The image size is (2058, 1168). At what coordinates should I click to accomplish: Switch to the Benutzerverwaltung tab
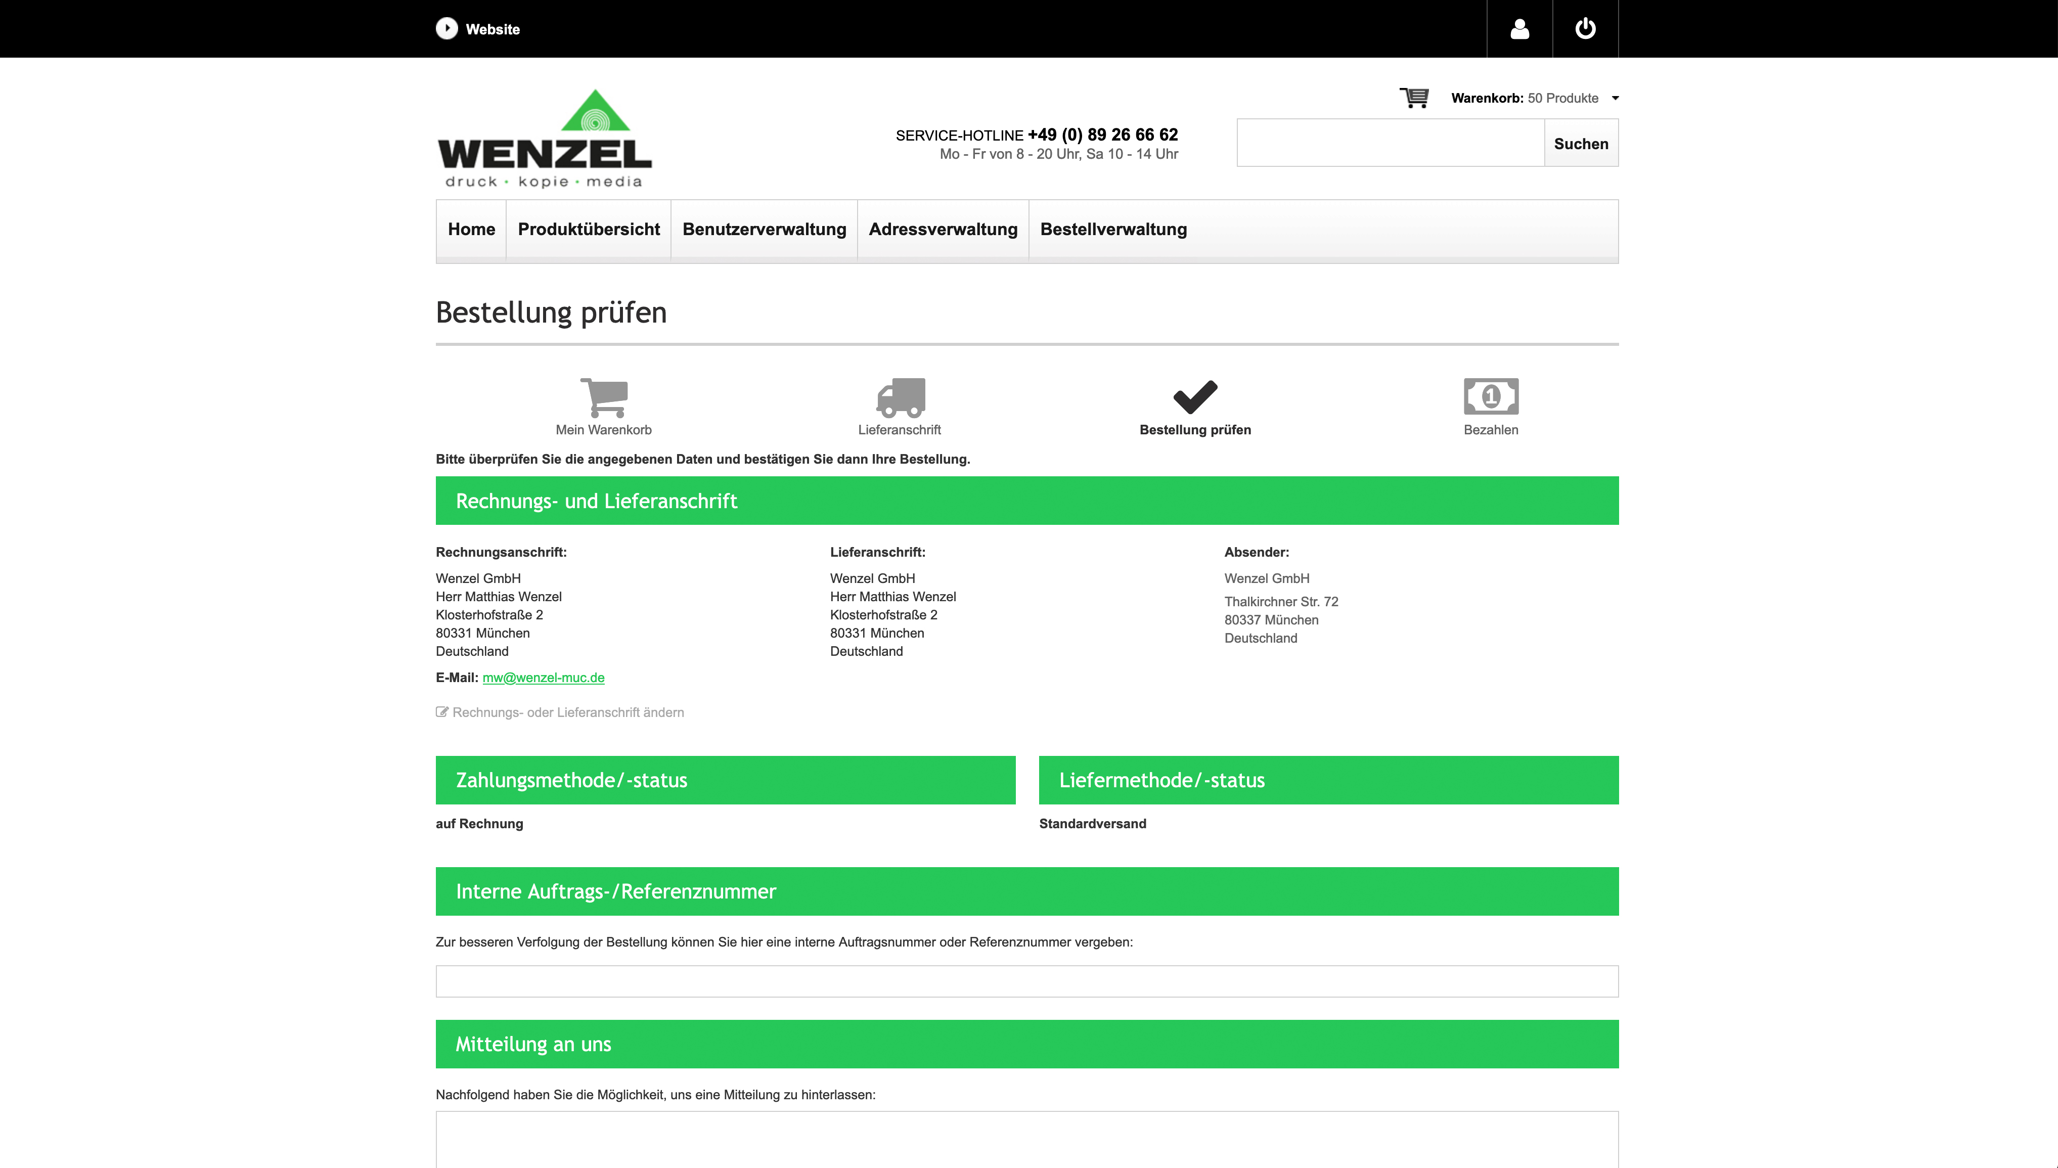764,230
